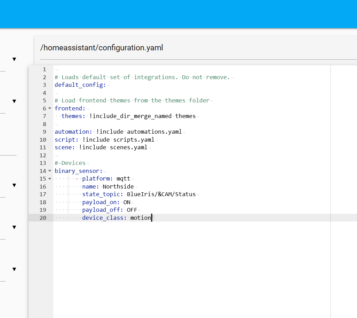Click line number 1 in the gutter
This screenshot has height=318, width=357.
pyautogui.click(x=45, y=69)
